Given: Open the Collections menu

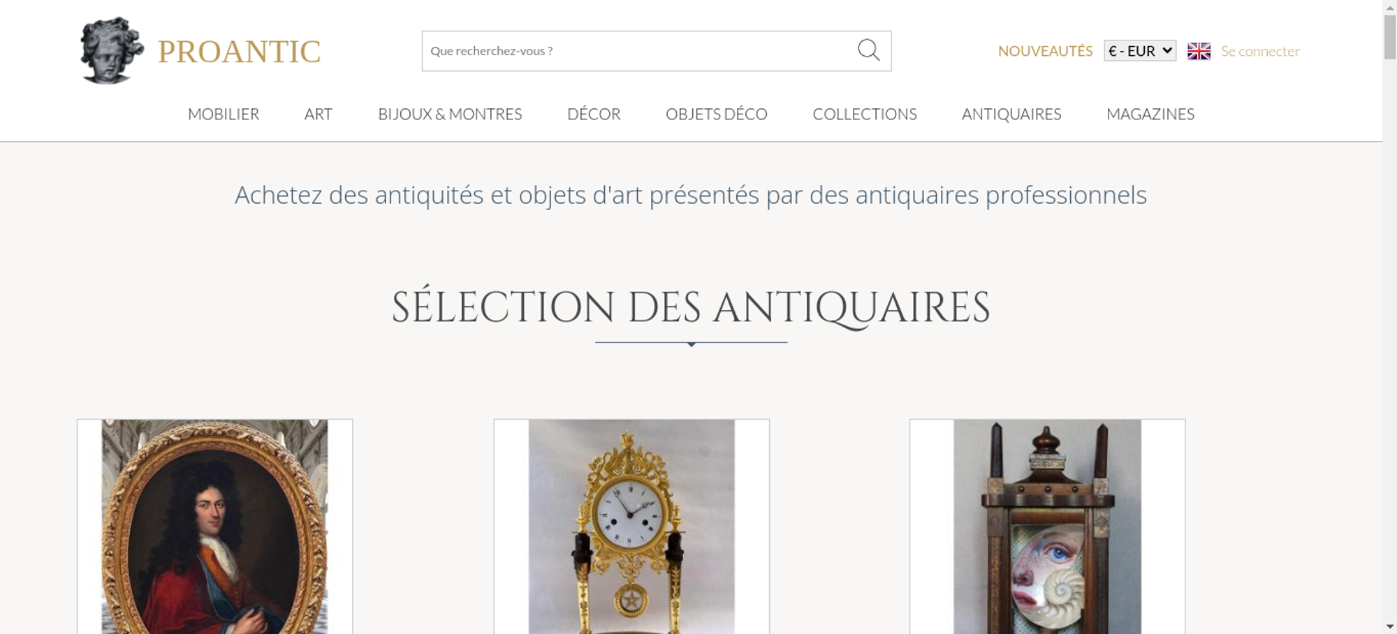Looking at the screenshot, I should [x=865, y=114].
